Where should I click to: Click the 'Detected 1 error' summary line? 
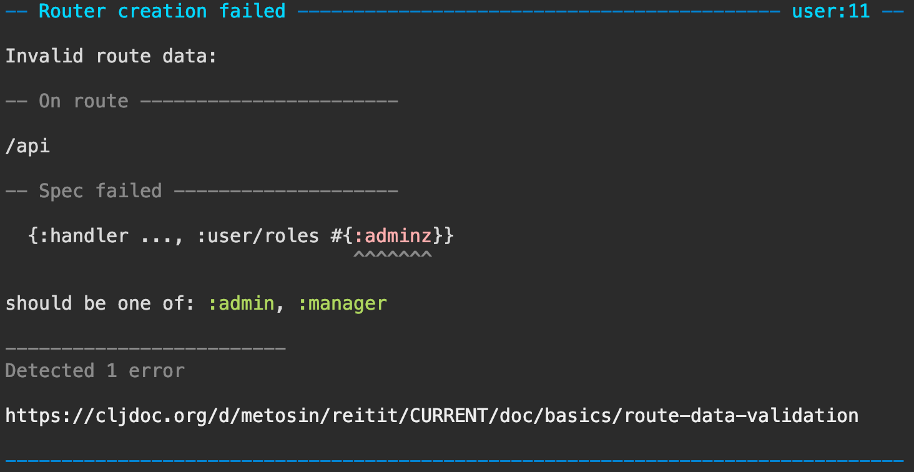pos(95,371)
